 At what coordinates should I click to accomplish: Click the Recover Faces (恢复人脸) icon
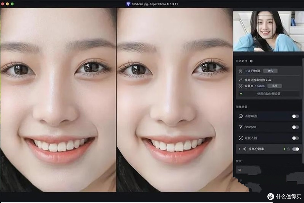pos(241,138)
